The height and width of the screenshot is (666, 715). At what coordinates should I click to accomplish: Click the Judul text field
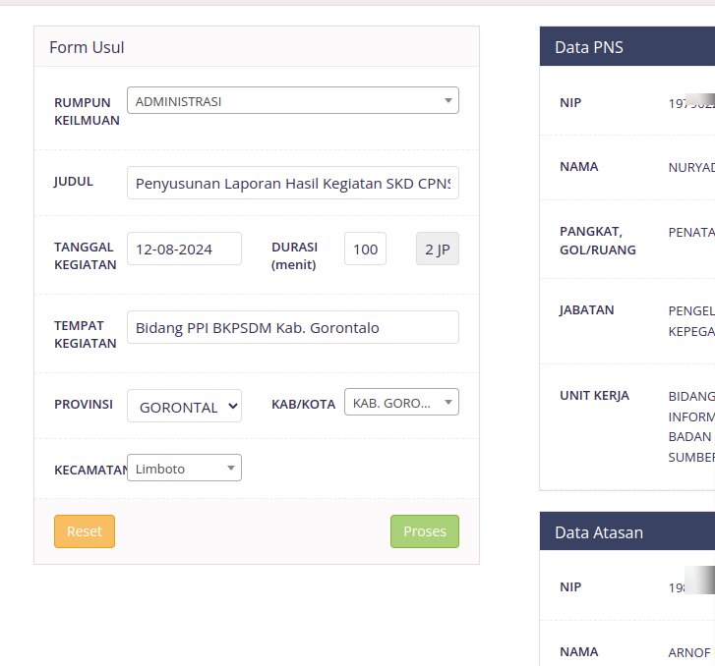292,183
